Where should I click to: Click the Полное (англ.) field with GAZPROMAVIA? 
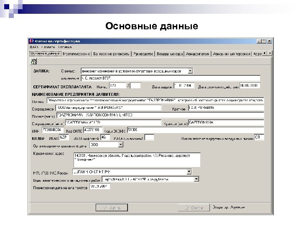click(x=160, y=115)
